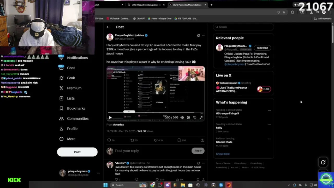Open File Explorer from taskbar
Screen dimensions: 334x188
coord(183,185)
